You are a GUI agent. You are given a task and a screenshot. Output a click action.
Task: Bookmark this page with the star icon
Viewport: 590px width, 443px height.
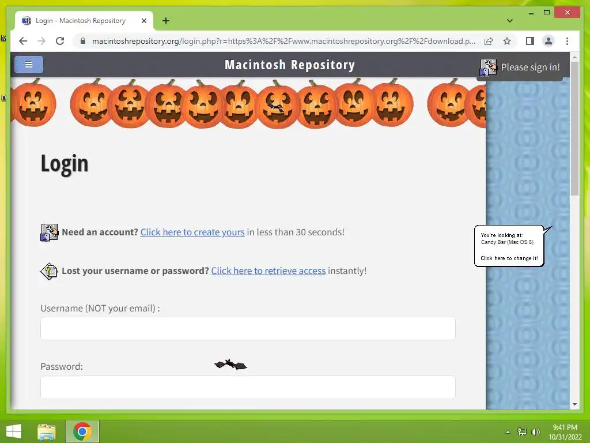point(507,41)
